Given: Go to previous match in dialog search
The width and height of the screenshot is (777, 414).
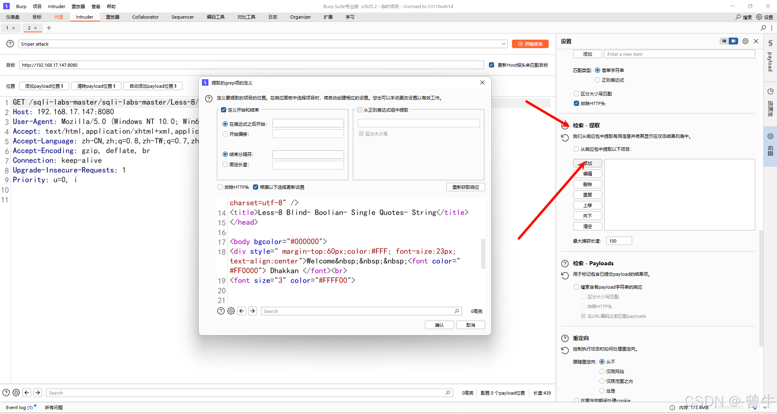Looking at the screenshot, I should tap(242, 311).
